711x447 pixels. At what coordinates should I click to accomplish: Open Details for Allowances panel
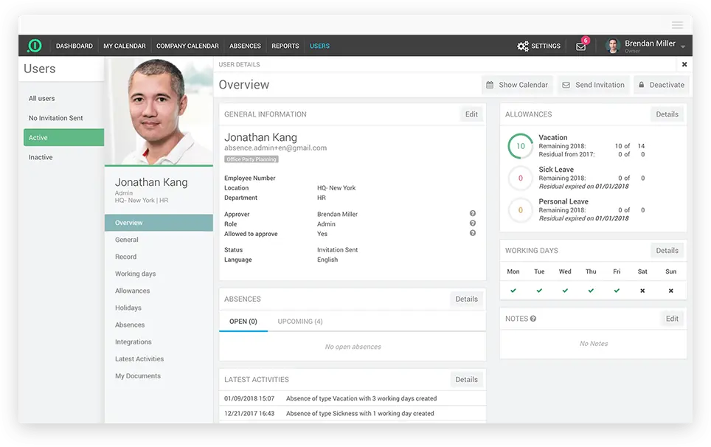pyautogui.click(x=667, y=114)
